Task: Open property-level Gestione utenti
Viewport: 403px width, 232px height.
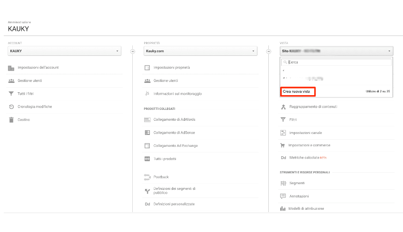Action: pyautogui.click(x=166, y=80)
